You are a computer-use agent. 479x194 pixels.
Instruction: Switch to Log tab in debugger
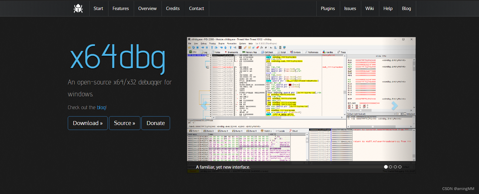click(204, 52)
